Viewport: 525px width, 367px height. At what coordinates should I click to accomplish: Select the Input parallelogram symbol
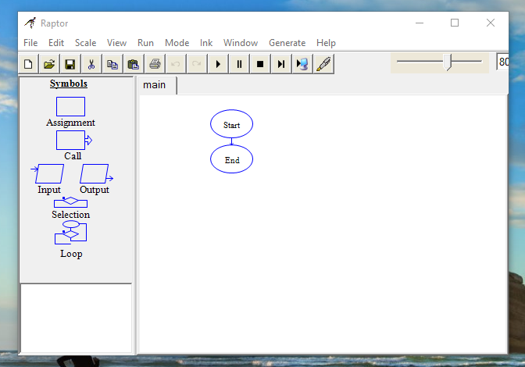click(x=48, y=173)
